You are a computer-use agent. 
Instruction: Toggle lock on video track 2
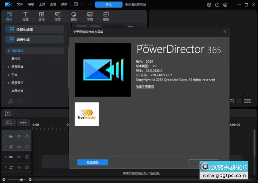click(x=27, y=157)
